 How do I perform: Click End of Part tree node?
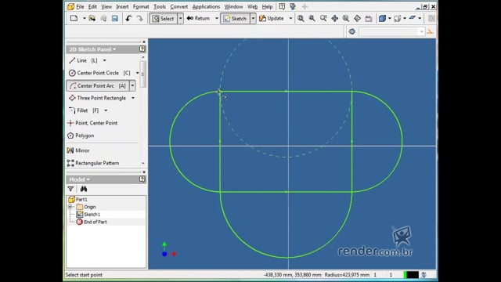pos(92,222)
